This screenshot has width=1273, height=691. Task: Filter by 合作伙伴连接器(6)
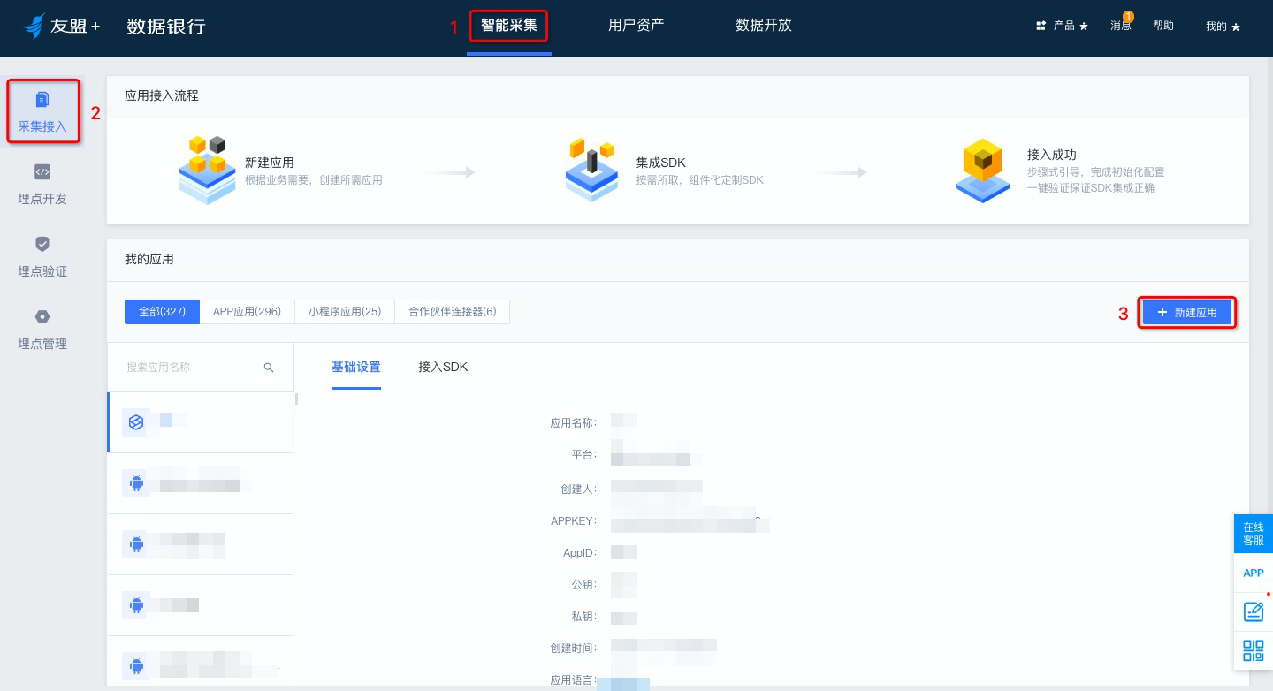pos(453,312)
